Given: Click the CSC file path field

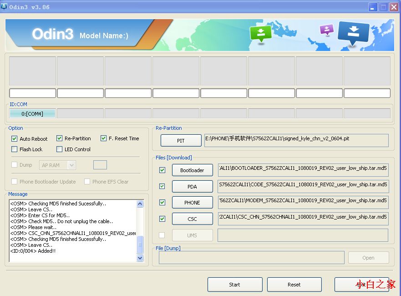Looking at the screenshot, I should click(303, 219).
